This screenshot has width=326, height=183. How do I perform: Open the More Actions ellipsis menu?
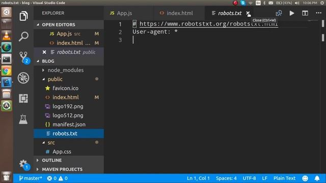(318, 13)
